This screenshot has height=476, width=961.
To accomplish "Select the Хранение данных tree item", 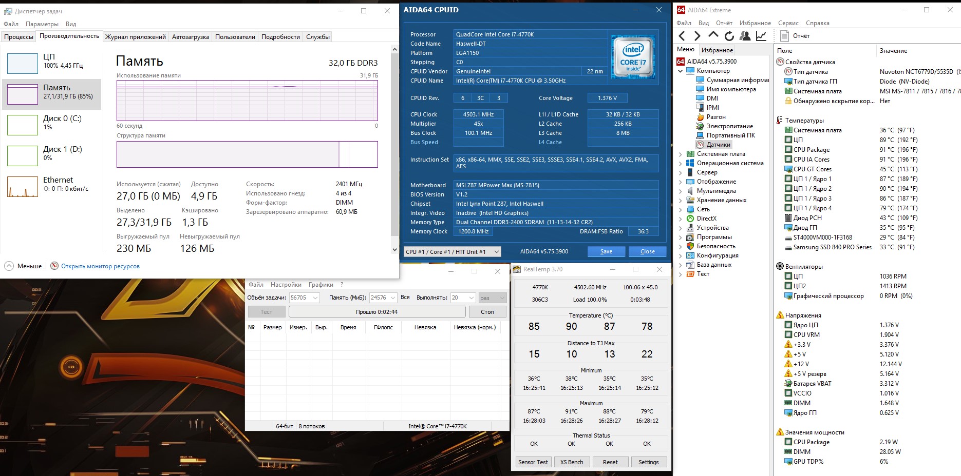I will pos(716,200).
